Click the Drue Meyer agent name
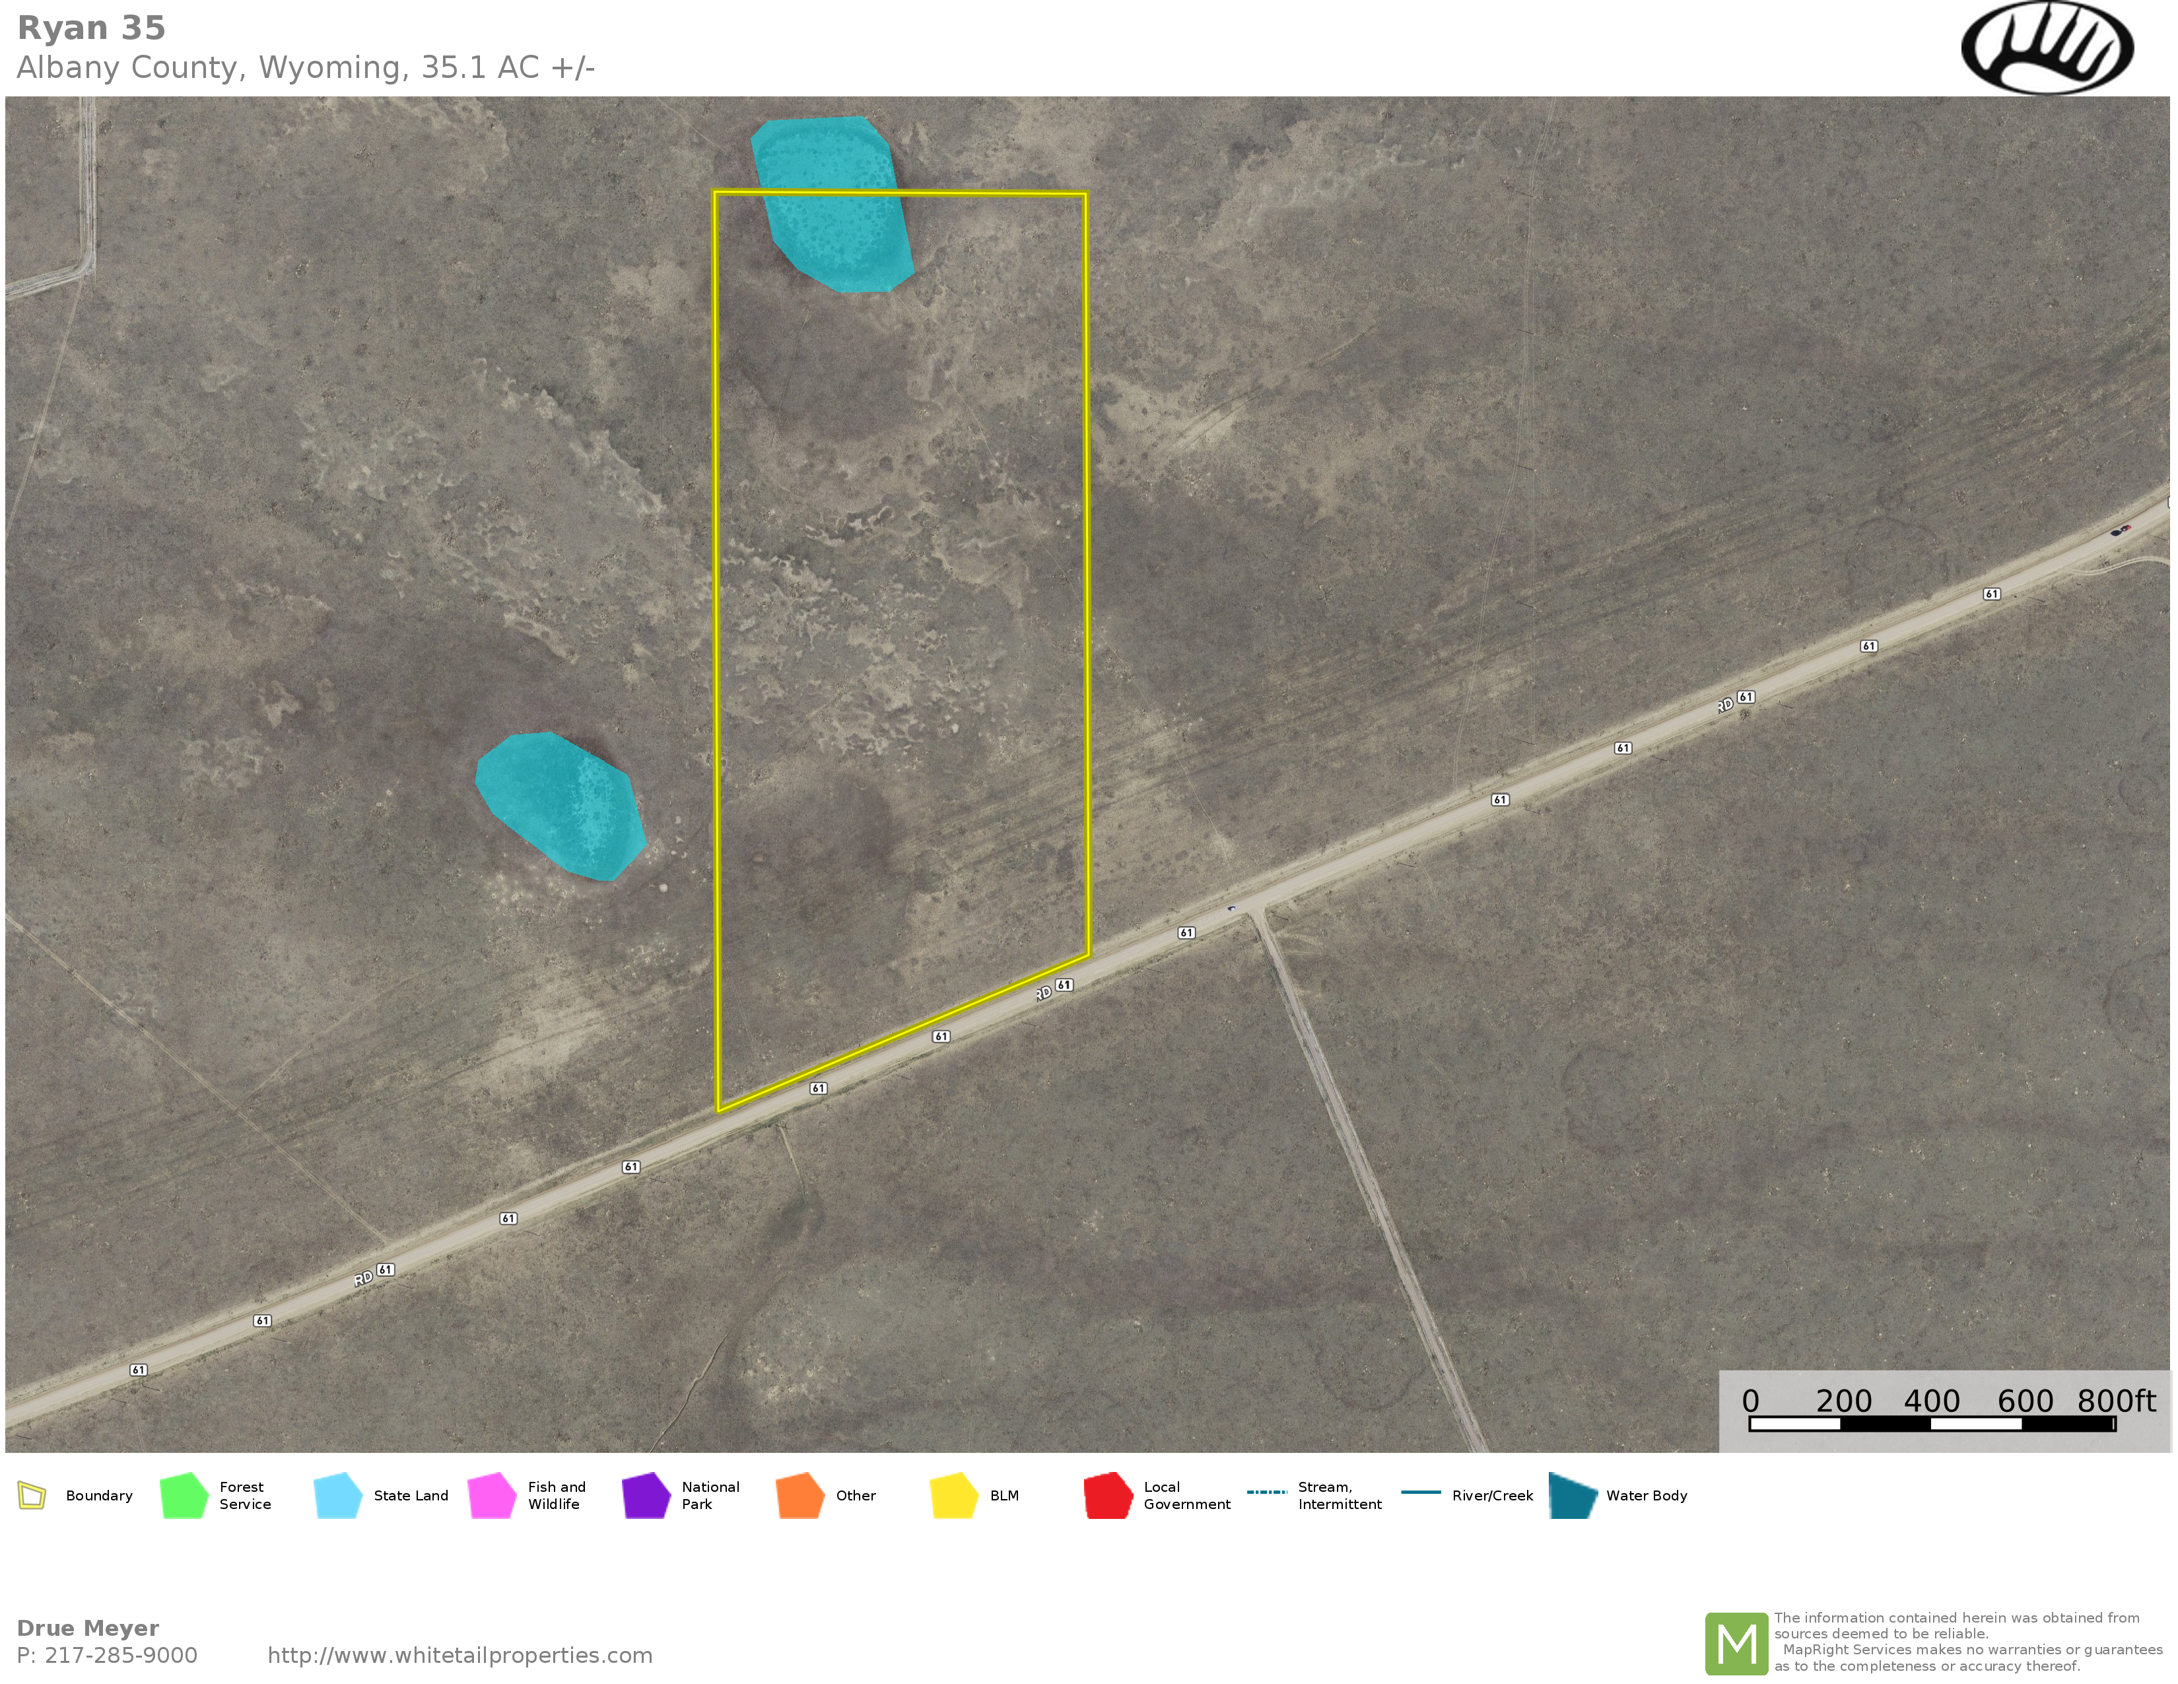 [88, 1628]
